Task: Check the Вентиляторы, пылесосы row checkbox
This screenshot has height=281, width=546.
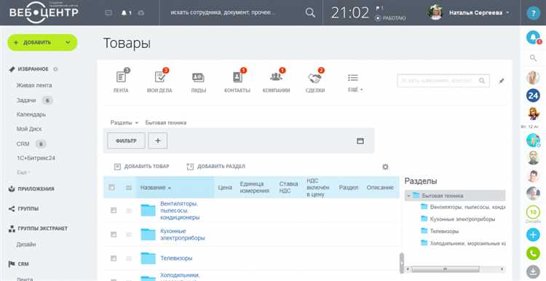Action: click(113, 210)
